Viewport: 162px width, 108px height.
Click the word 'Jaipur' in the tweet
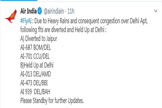(x=50, y=38)
